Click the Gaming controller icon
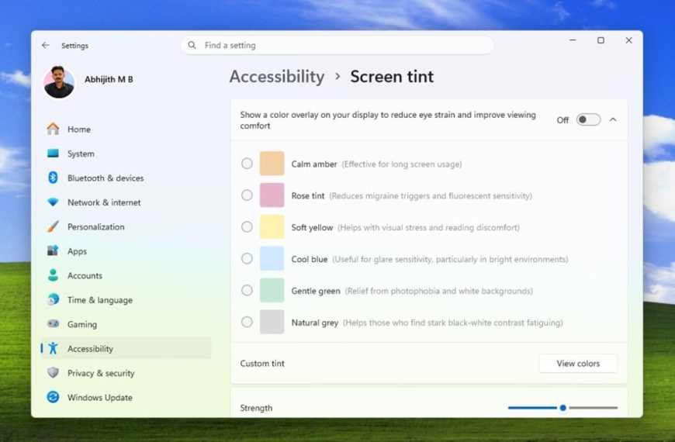The image size is (675, 442). (x=53, y=323)
